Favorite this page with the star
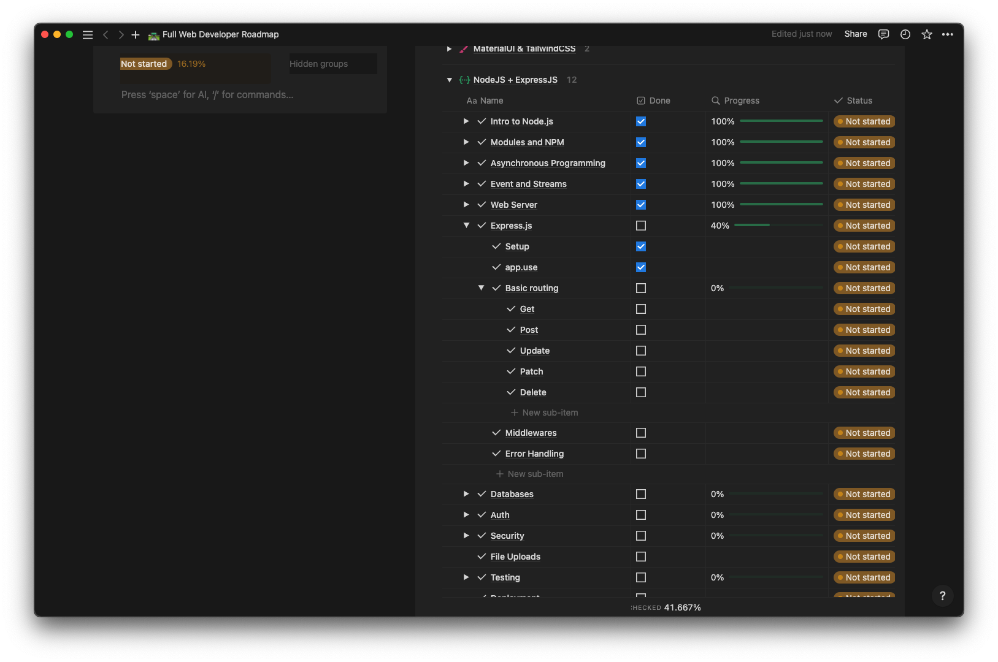The image size is (998, 662). click(926, 34)
